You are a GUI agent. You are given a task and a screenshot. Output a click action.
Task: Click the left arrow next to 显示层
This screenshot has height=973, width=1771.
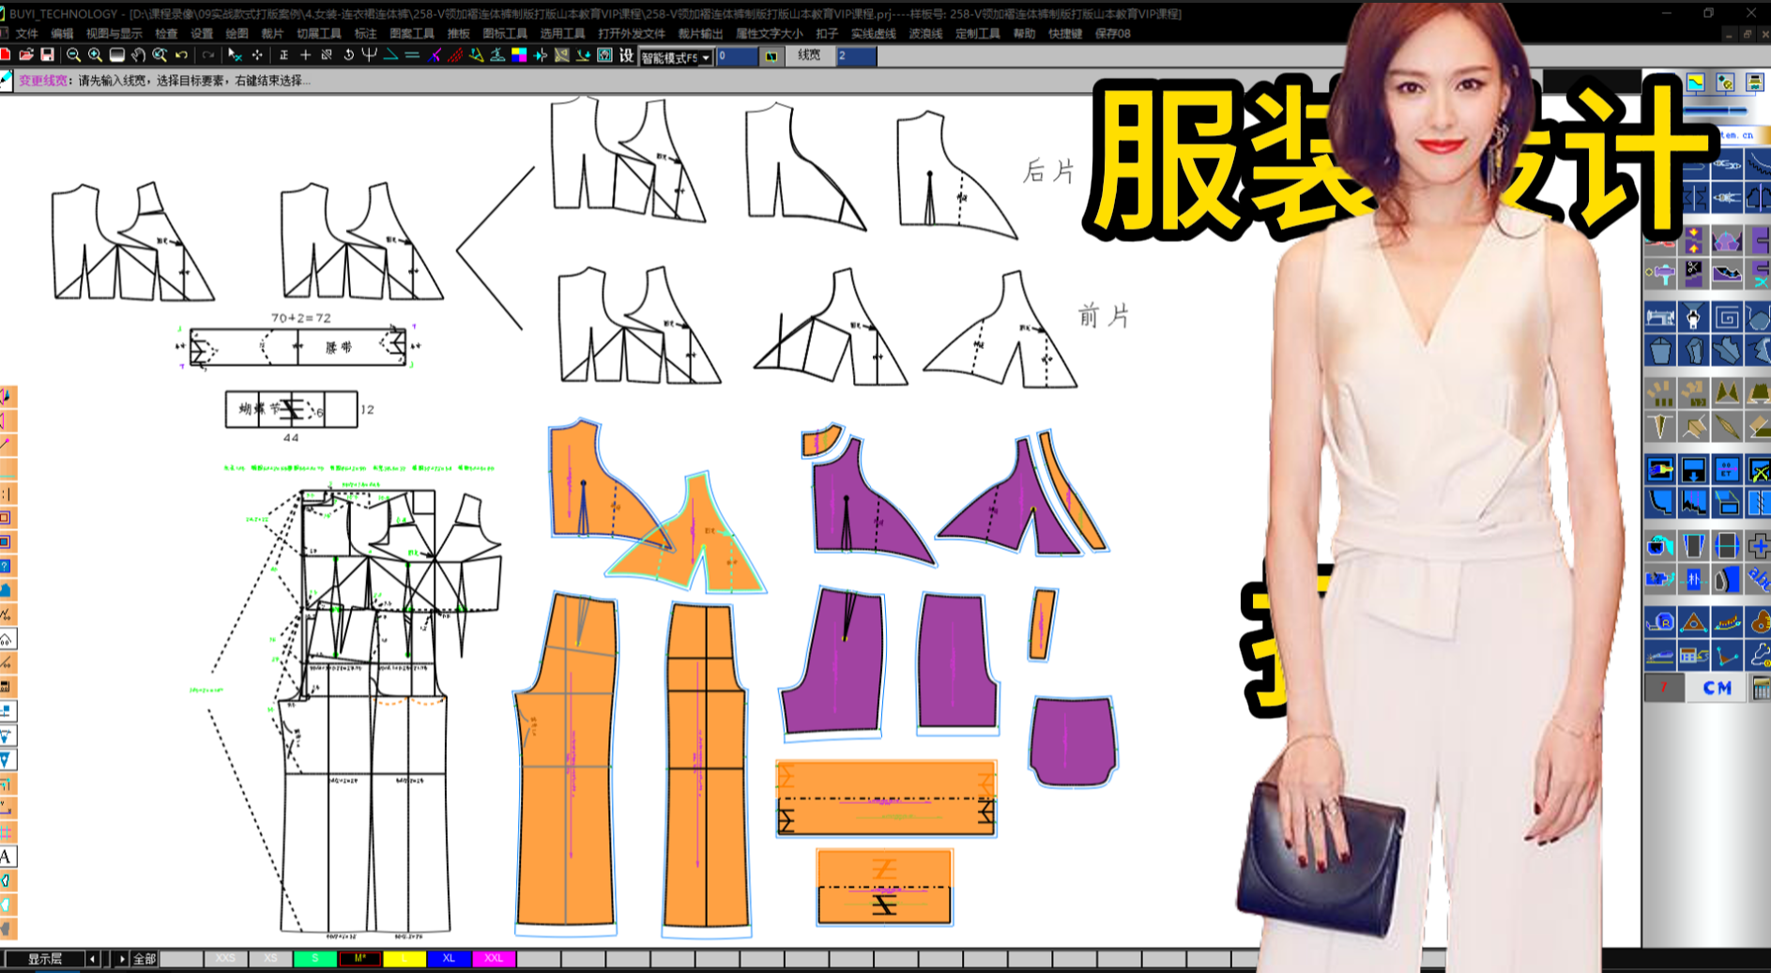coord(92,959)
